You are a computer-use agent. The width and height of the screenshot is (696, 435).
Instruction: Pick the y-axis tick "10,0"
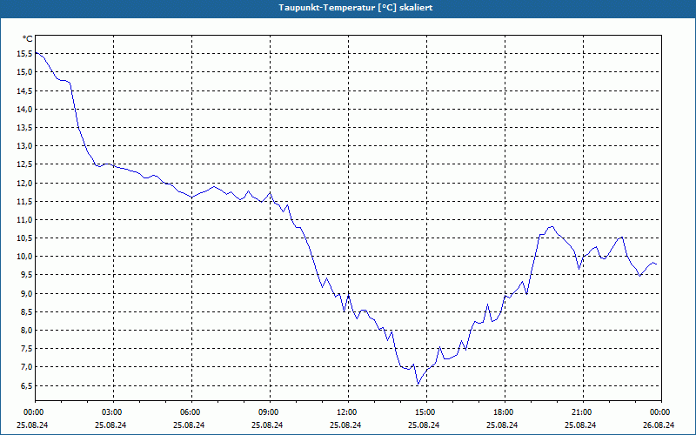(x=24, y=257)
